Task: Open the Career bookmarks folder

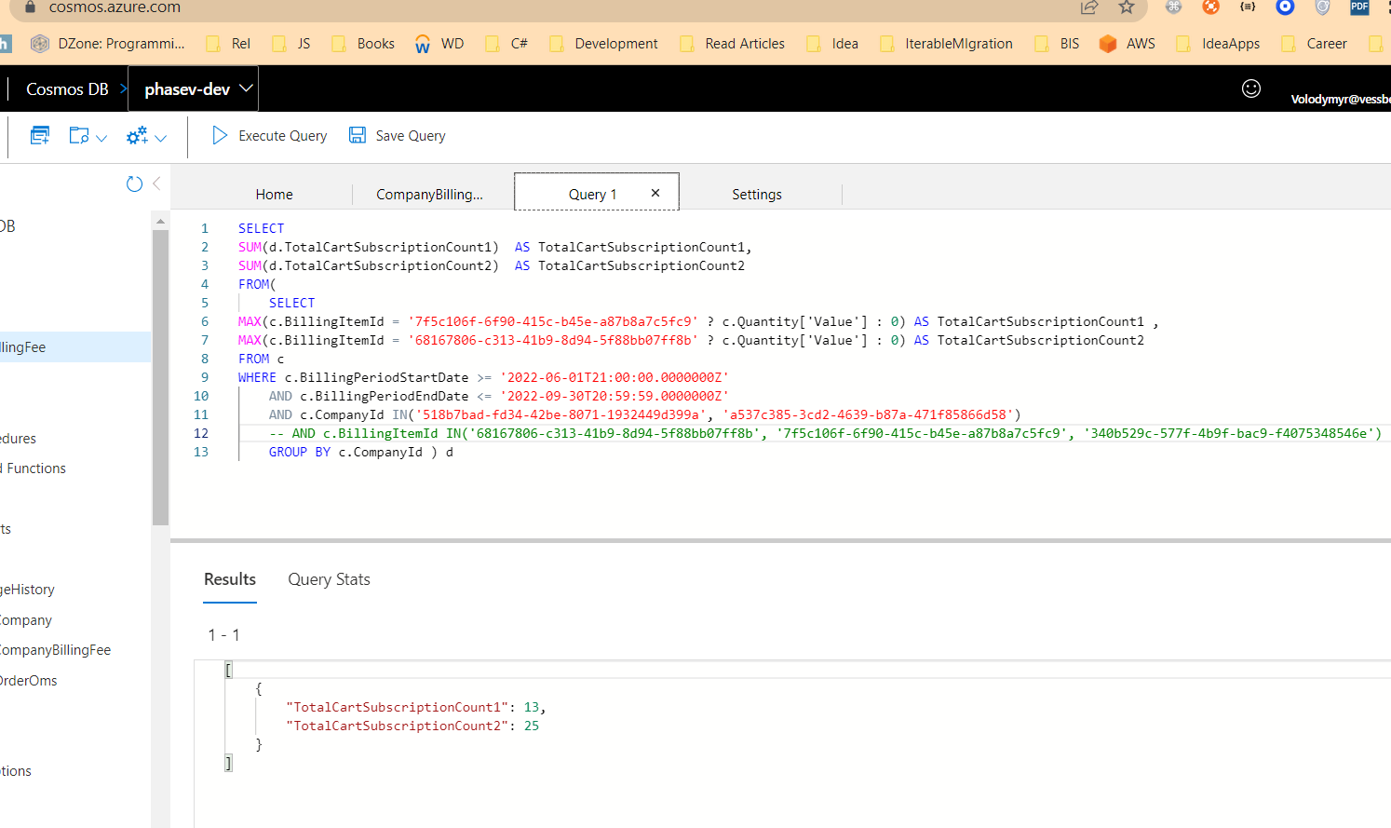Action: pyautogui.click(x=1314, y=44)
